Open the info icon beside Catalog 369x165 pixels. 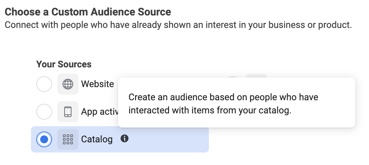[125, 138]
